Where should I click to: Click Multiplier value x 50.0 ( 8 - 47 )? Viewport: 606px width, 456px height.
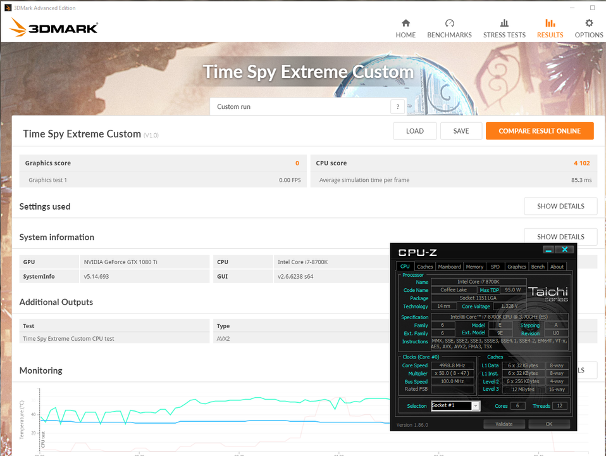452,373
